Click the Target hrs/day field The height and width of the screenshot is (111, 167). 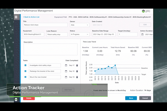point(128,34)
